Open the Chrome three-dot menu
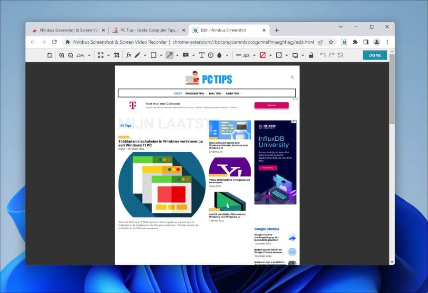The width and height of the screenshot is (428, 293). pyautogui.click(x=387, y=42)
